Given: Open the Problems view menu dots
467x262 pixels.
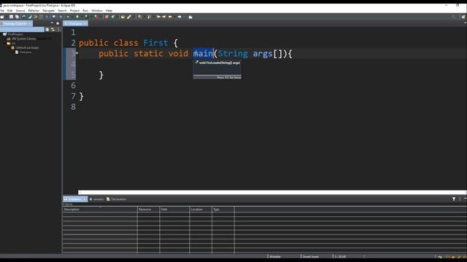Looking at the screenshot, I should [x=460, y=199].
